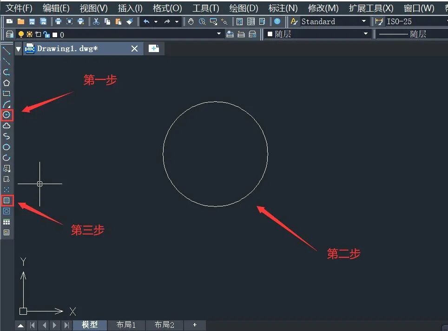Toggle layer 0 freeze sun icon
Viewport: 448px width, 331px height.
(x=29, y=34)
